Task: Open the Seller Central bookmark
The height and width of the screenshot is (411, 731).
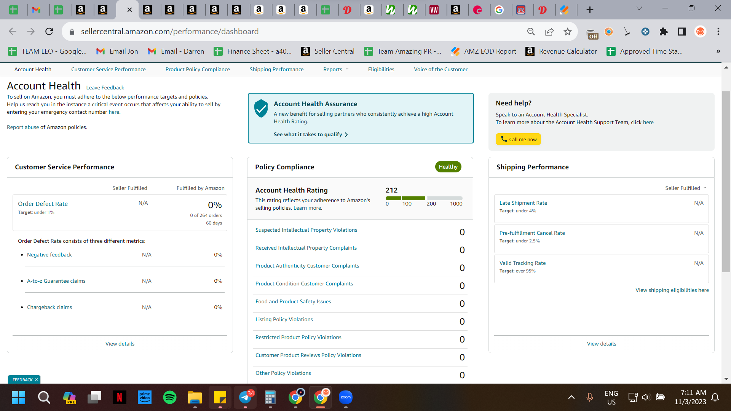Action: (328, 51)
